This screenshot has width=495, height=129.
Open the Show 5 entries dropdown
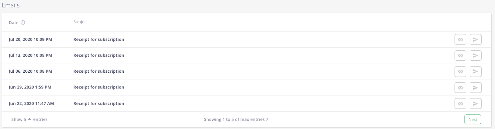[29, 119]
